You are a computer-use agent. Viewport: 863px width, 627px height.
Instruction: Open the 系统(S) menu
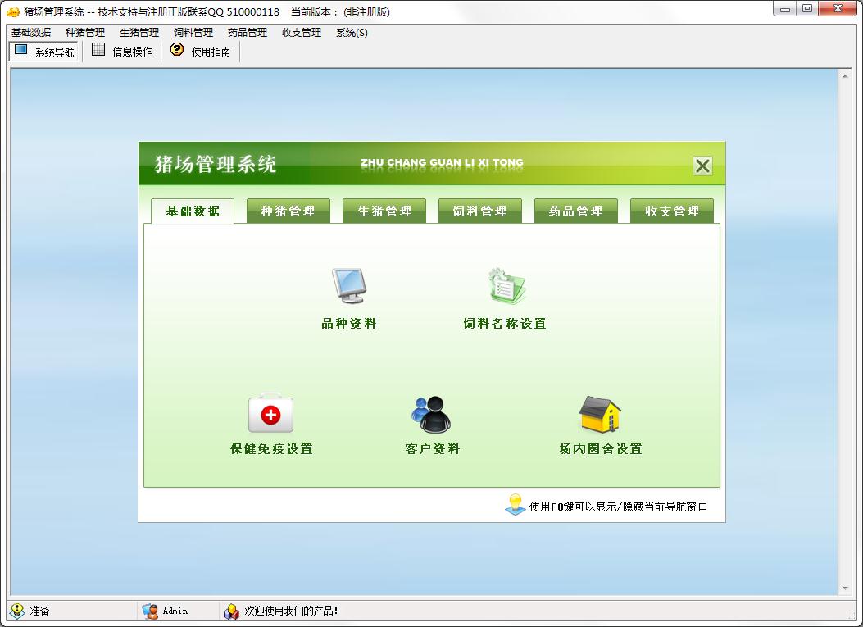[352, 33]
